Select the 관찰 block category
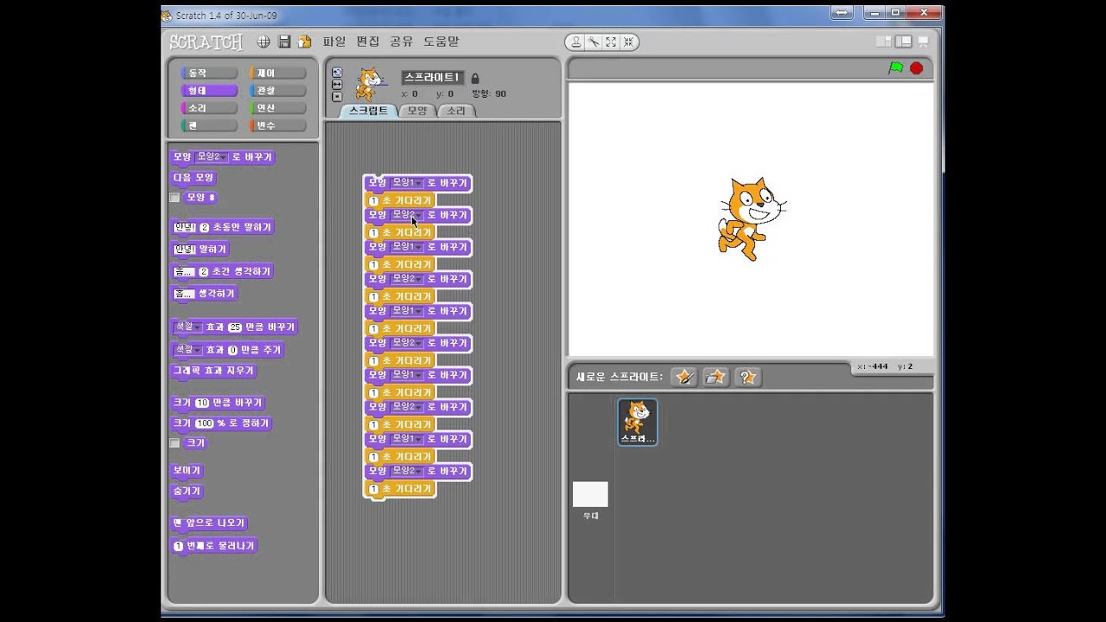Screen dimensions: 1106x622 [x=277, y=91]
